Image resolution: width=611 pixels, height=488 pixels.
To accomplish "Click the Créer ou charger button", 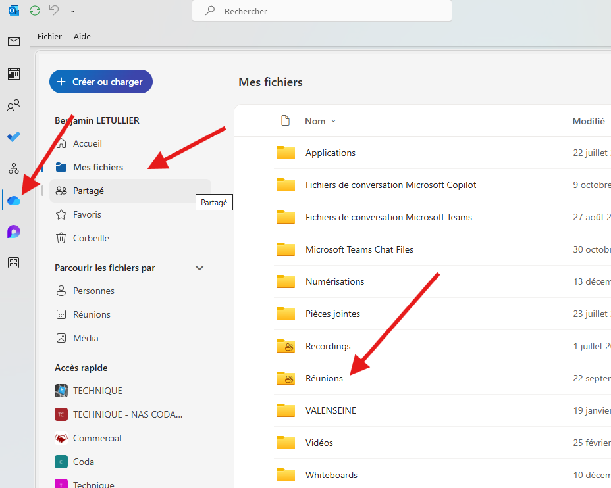I will [101, 82].
